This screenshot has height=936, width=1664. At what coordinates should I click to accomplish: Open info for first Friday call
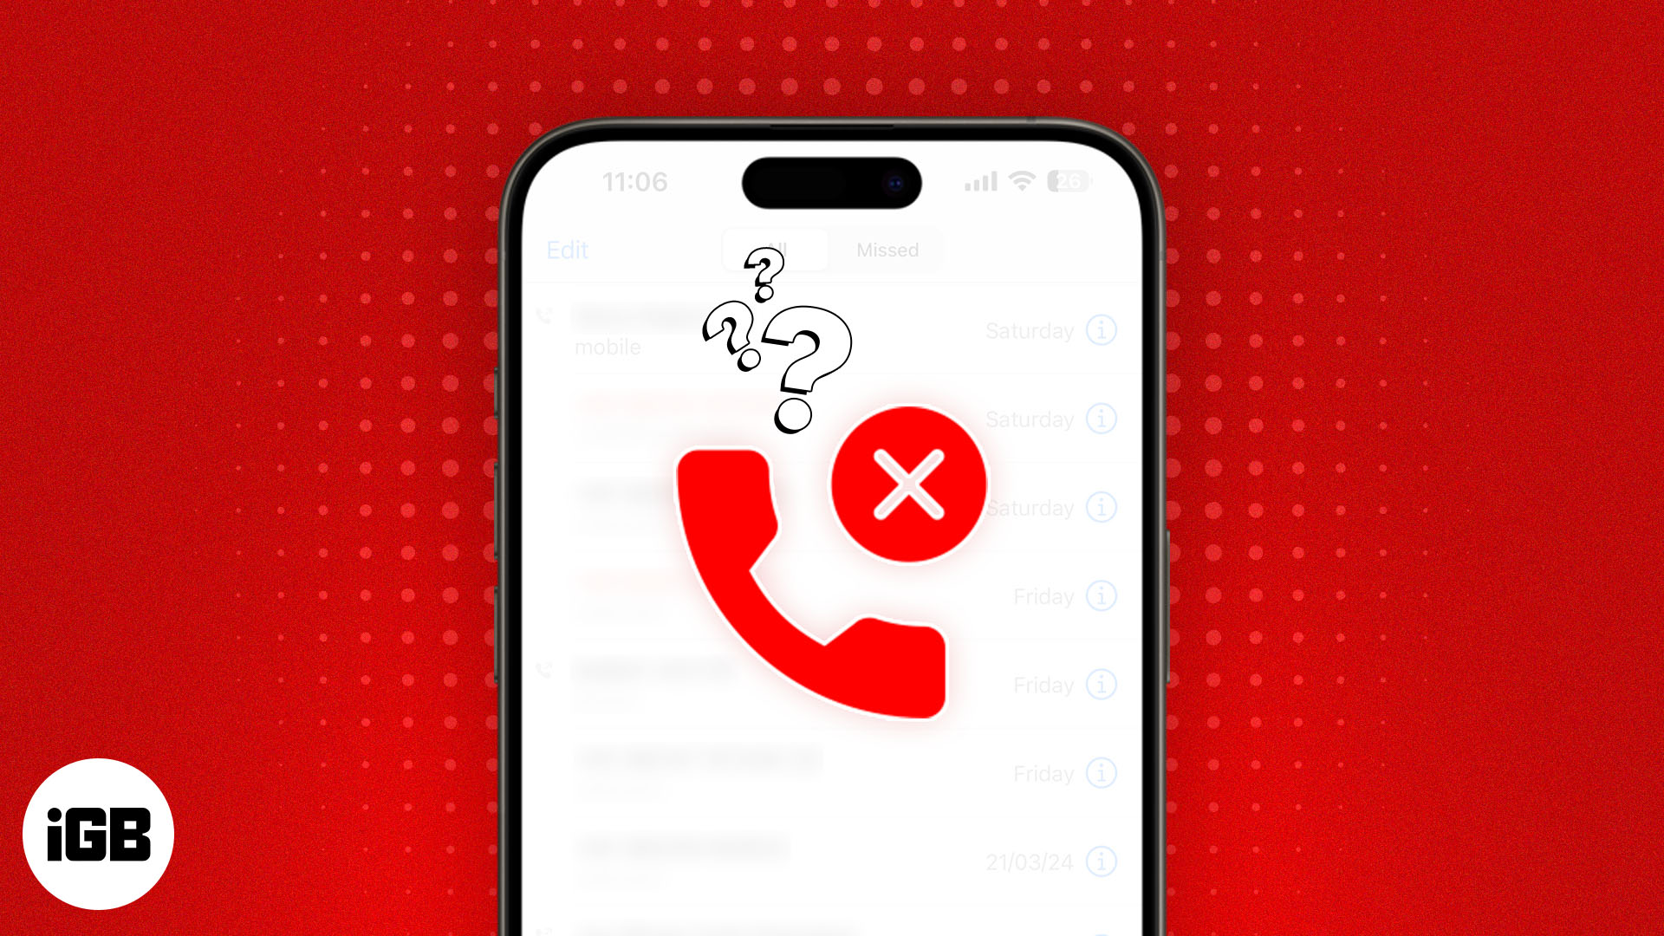1103,596
